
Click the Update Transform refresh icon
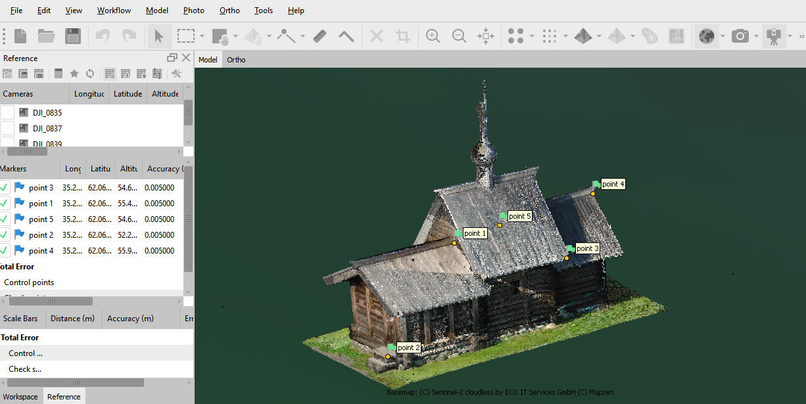click(90, 74)
